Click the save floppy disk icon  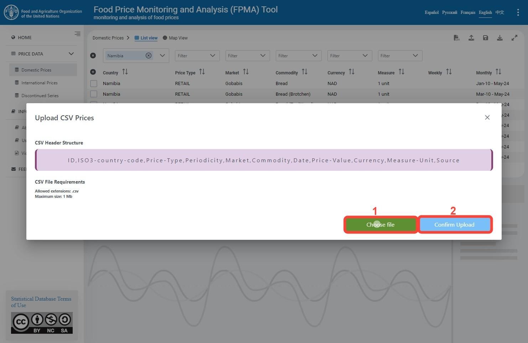point(485,38)
